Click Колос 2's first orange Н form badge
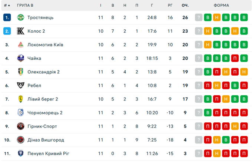 [208, 31]
